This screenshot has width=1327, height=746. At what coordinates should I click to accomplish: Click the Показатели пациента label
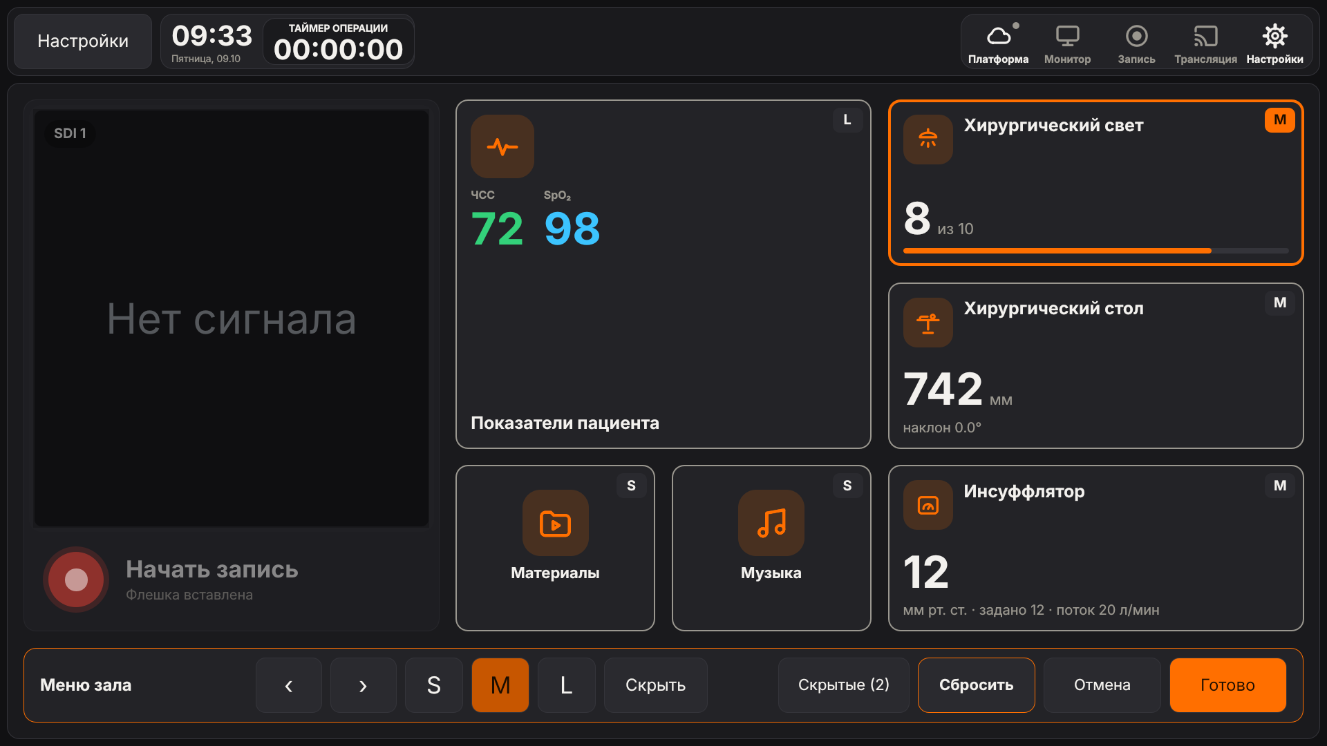[x=565, y=423]
